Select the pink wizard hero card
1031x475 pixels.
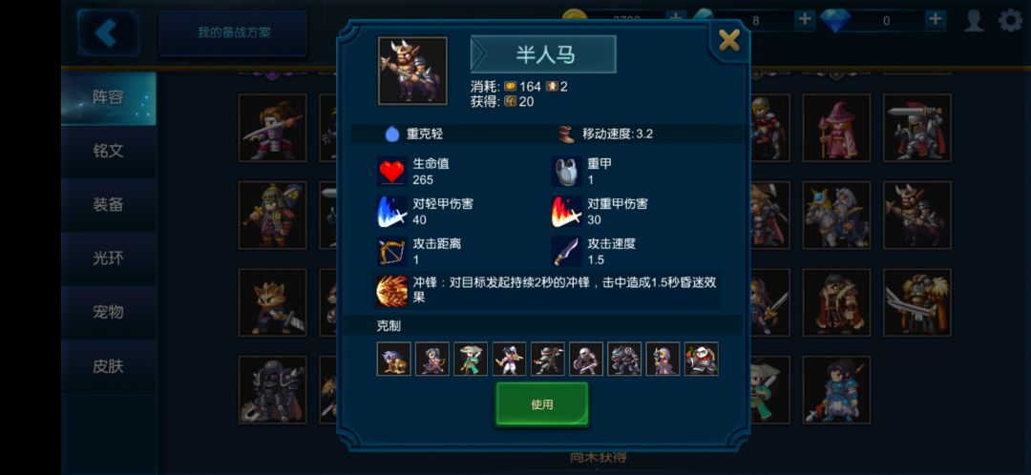point(836,128)
